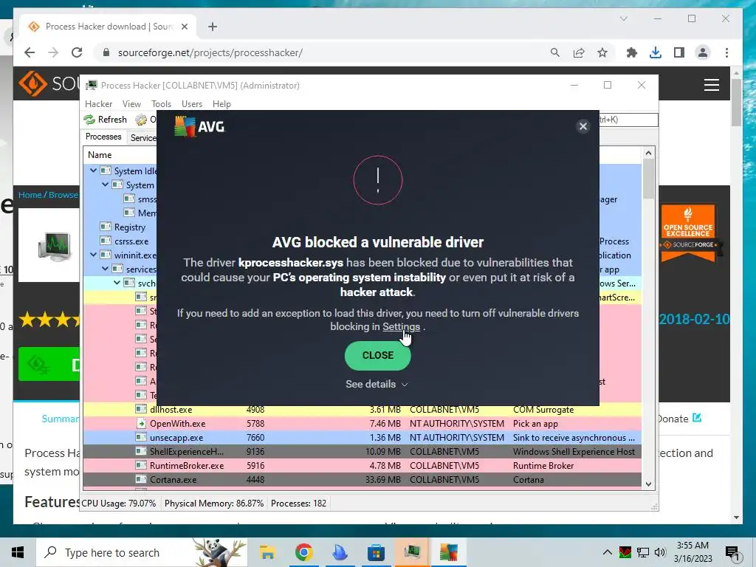Viewport: 756px width, 567px height.
Task: Click AVG icon in taskbar
Action: (448, 552)
